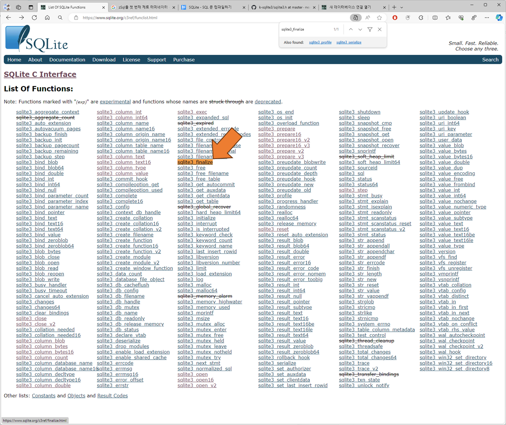The height and width of the screenshot is (425, 506).
Task: Open the Copilot sidebar icon
Action: 499,18
